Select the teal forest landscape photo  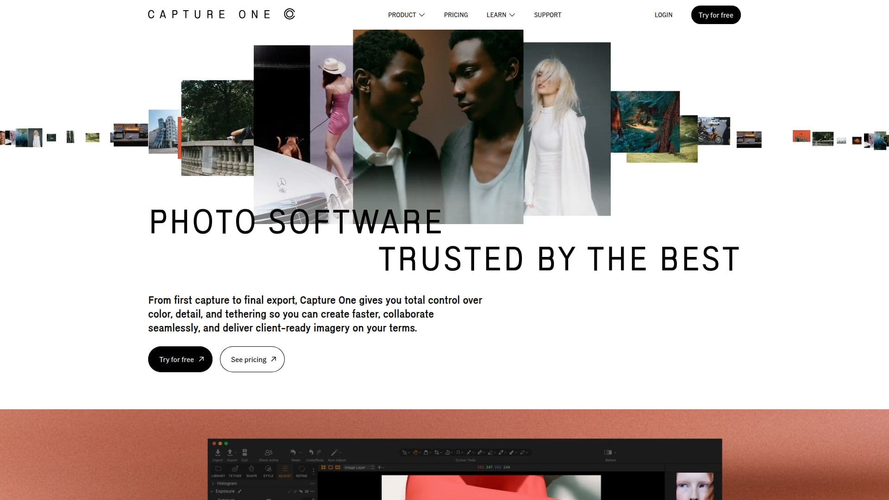point(645,122)
